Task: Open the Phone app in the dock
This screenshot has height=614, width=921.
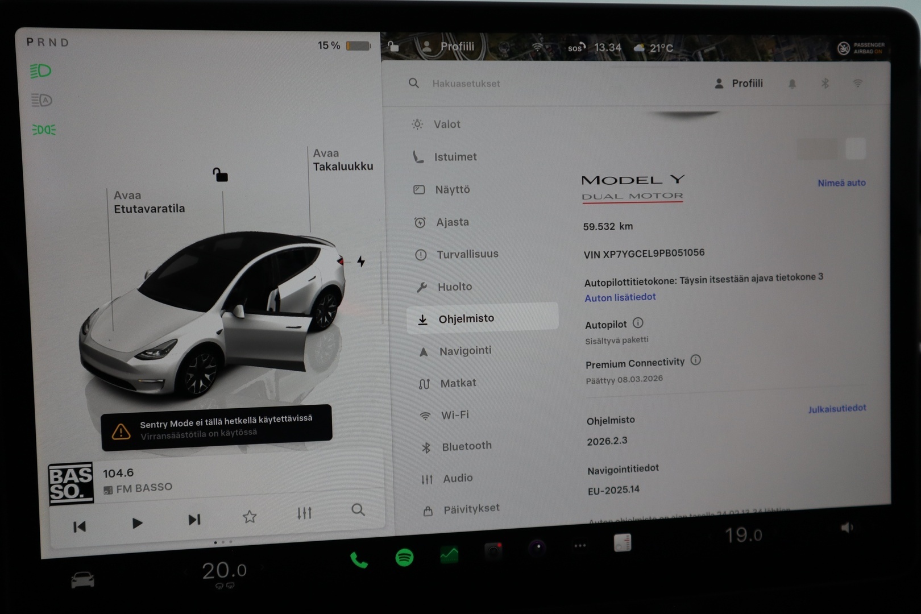Action: pos(359,560)
